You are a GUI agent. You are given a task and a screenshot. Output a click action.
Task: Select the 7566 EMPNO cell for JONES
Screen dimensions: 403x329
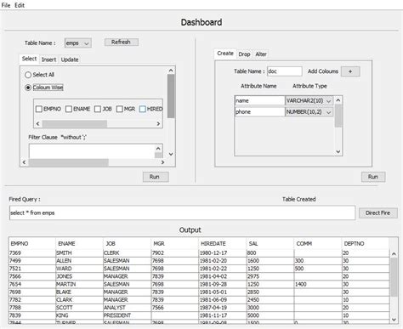point(32,276)
